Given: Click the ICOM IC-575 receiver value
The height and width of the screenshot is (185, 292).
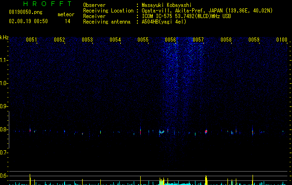Looking at the screenshot, I should coord(187,16).
